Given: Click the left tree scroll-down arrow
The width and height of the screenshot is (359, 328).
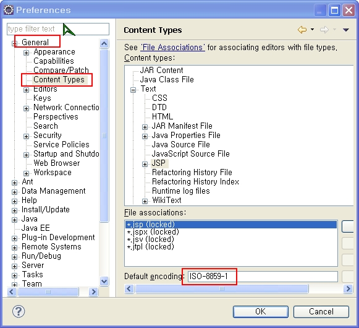Looking at the screenshot, I should 104,281.
